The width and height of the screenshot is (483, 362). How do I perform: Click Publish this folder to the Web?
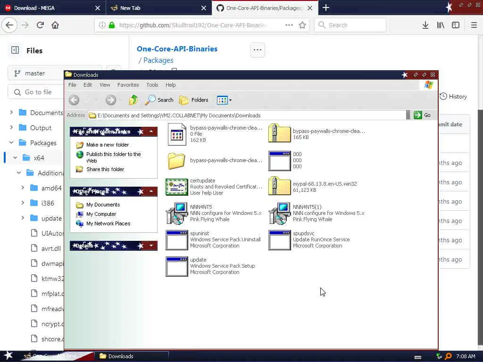pyautogui.click(x=113, y=157)
